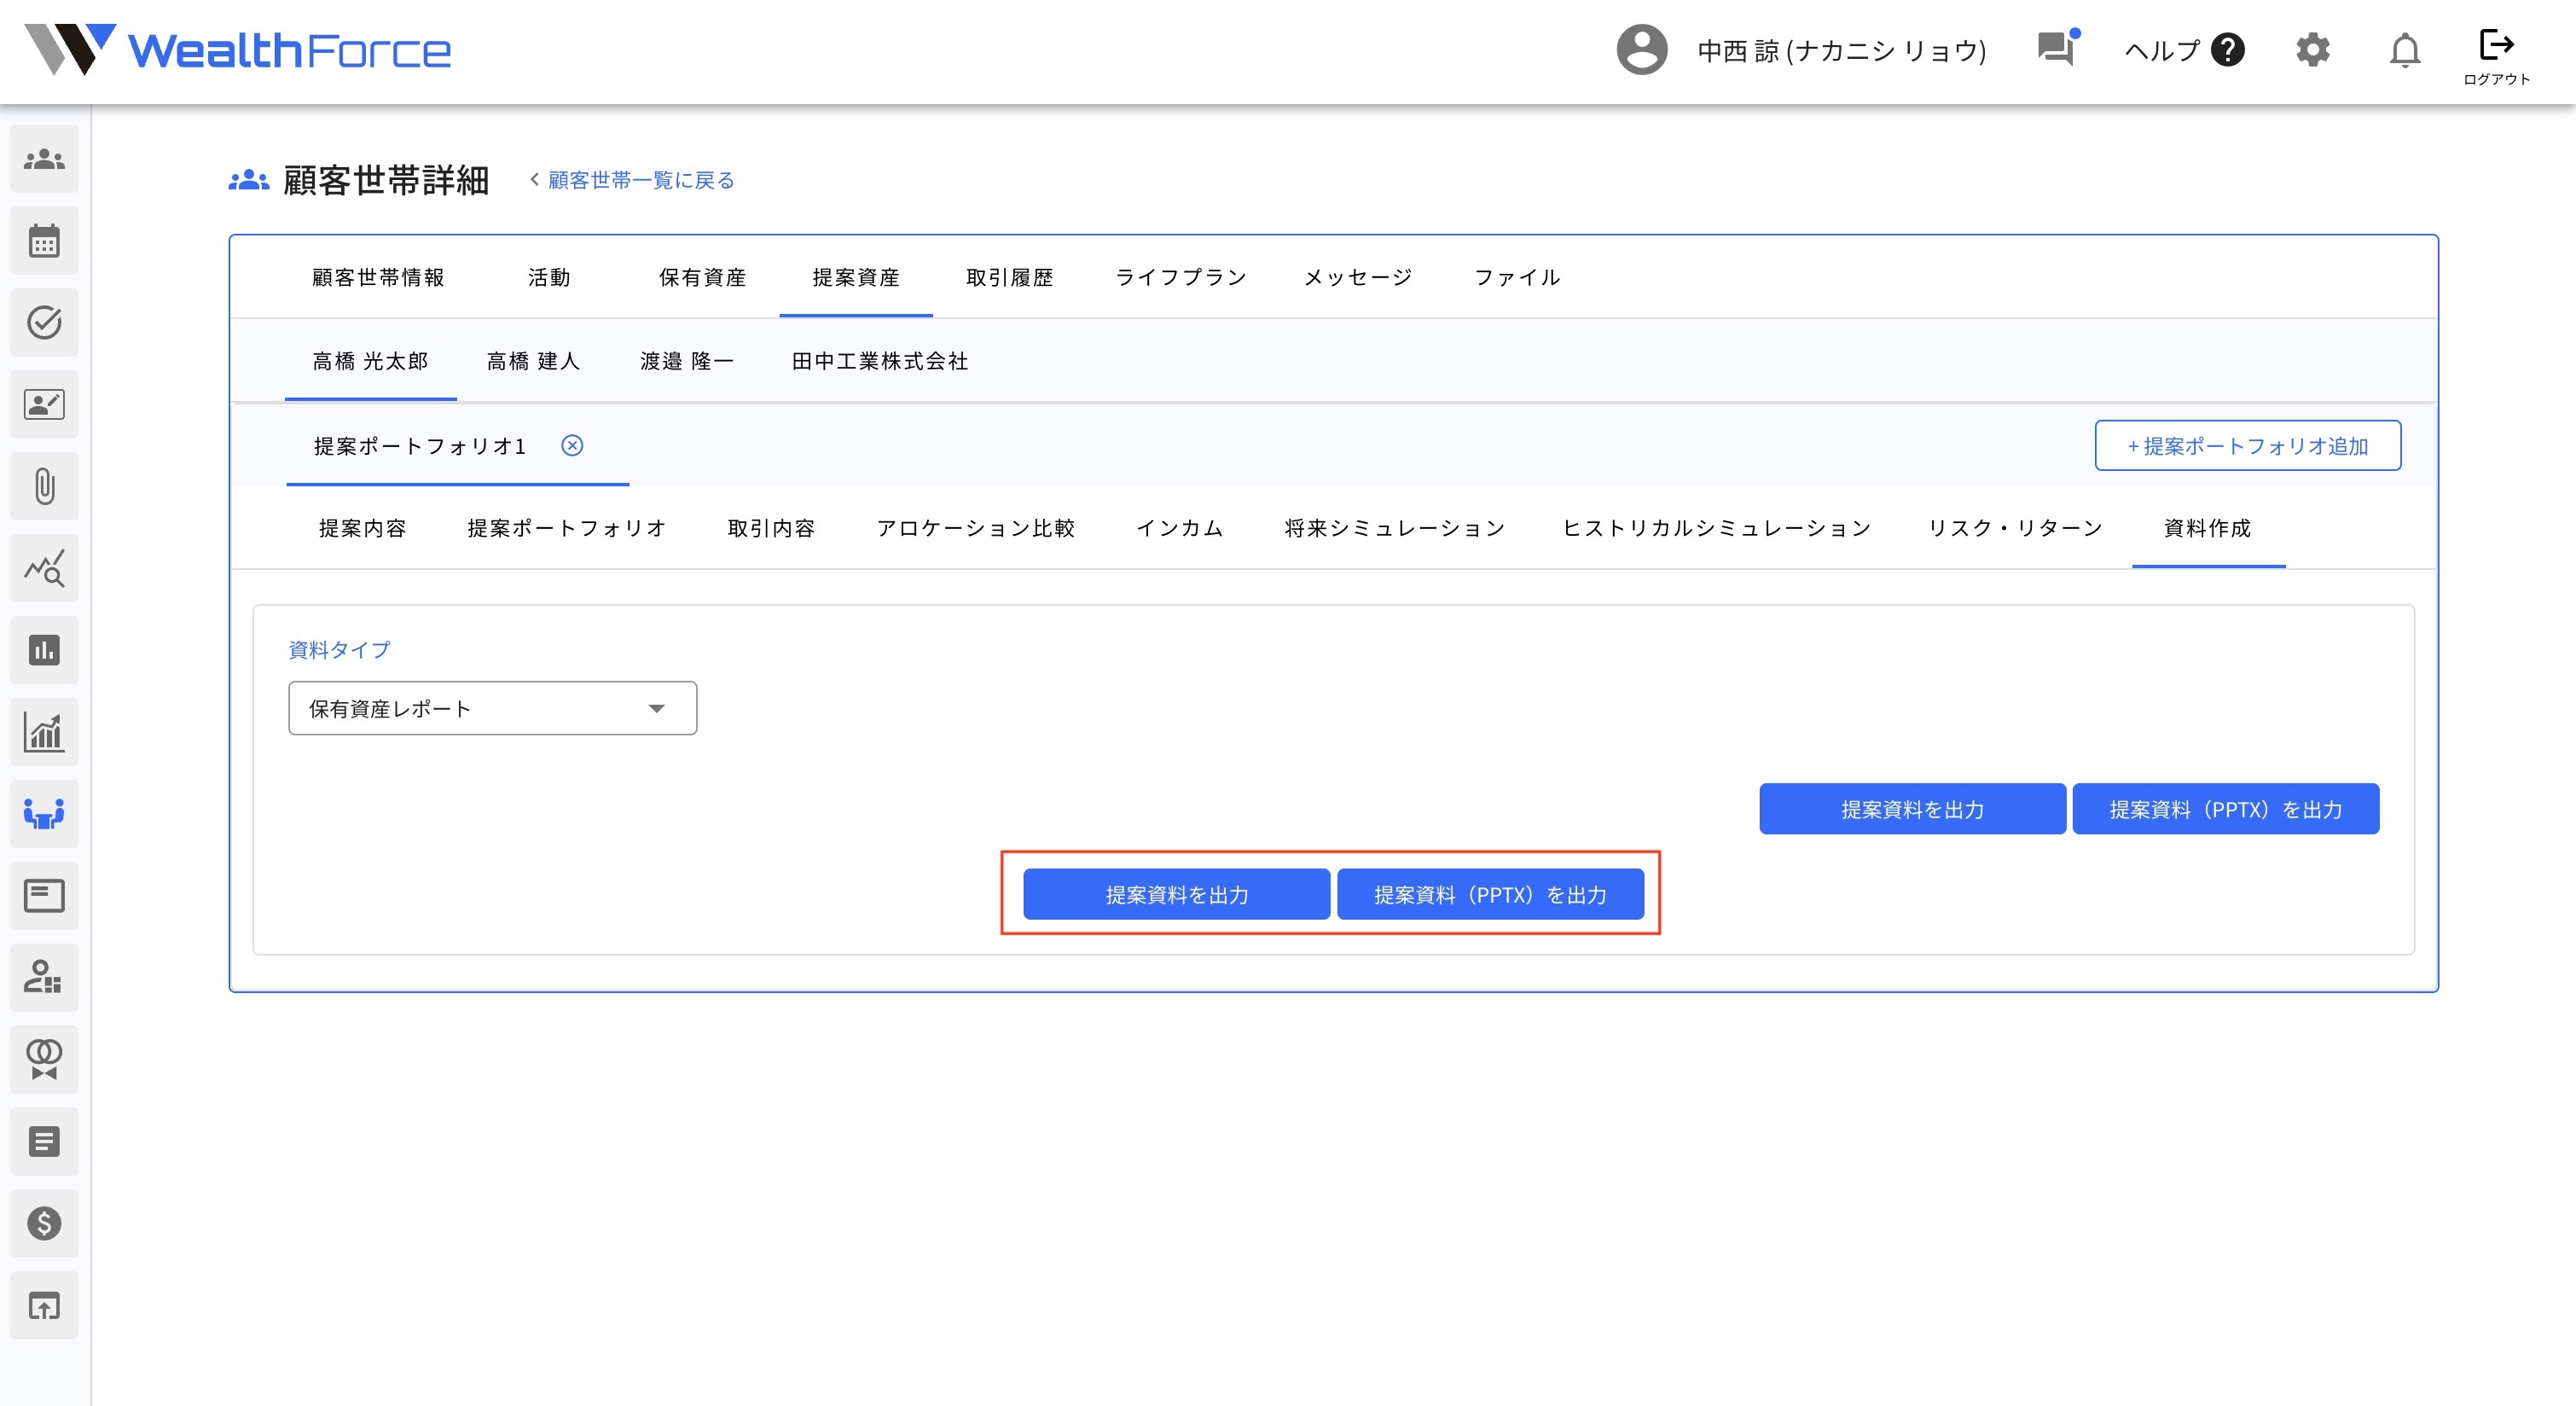Screen dimensions: 2576x1406
Task: Click the lower center 提案資料を出力 button
Action: tap(1177, 894)
